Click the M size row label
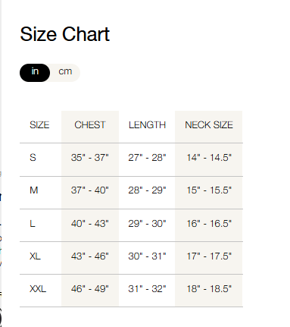The width and height of the screenshot is (290, 327). [x=34, y=190]
